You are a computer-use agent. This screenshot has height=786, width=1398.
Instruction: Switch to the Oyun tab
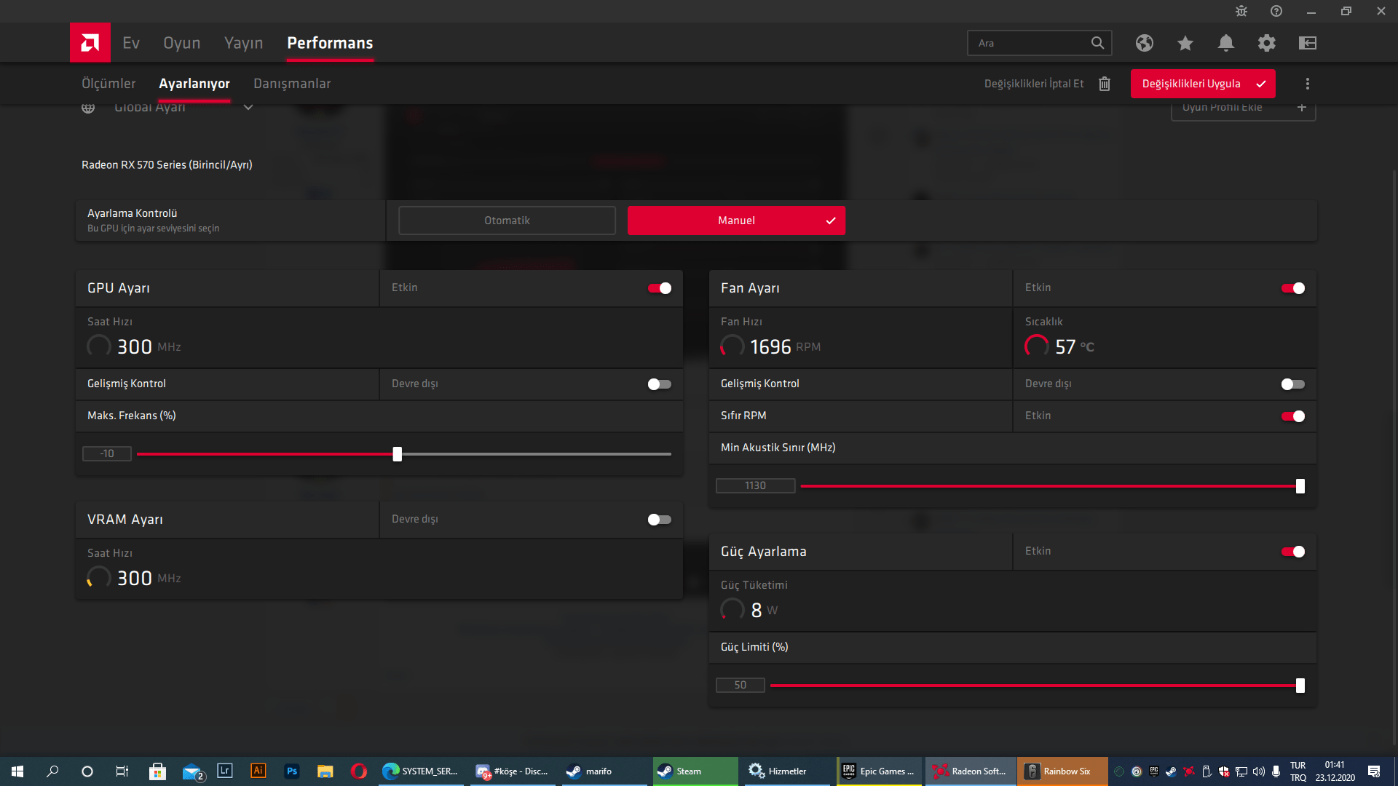[x=181, y=43]
